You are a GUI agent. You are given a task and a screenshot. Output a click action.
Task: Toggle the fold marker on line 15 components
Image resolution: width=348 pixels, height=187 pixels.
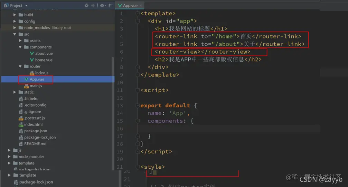[138, 121]
